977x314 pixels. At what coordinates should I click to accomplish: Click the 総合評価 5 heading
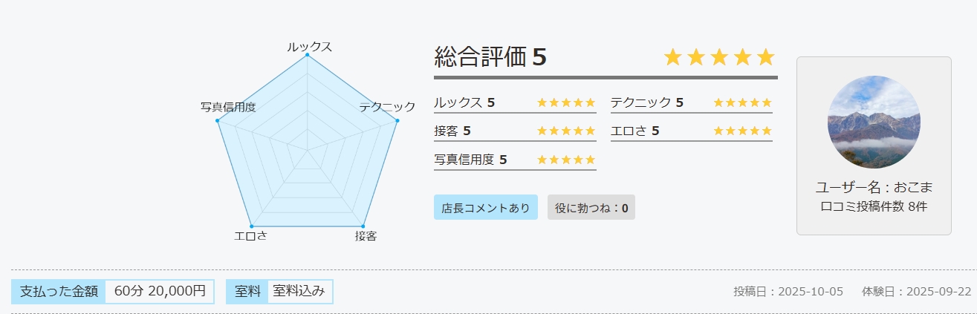point(490,56)
